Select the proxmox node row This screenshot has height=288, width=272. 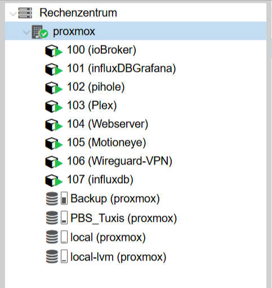click(136, 31)
